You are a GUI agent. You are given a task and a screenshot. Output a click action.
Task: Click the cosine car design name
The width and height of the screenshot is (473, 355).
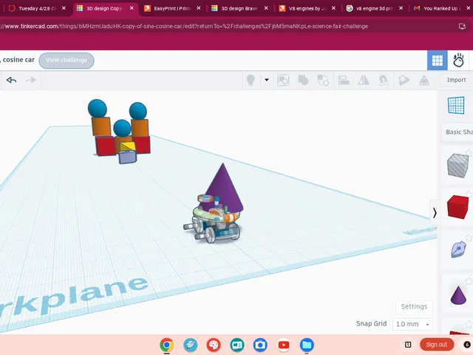point(18,60)
